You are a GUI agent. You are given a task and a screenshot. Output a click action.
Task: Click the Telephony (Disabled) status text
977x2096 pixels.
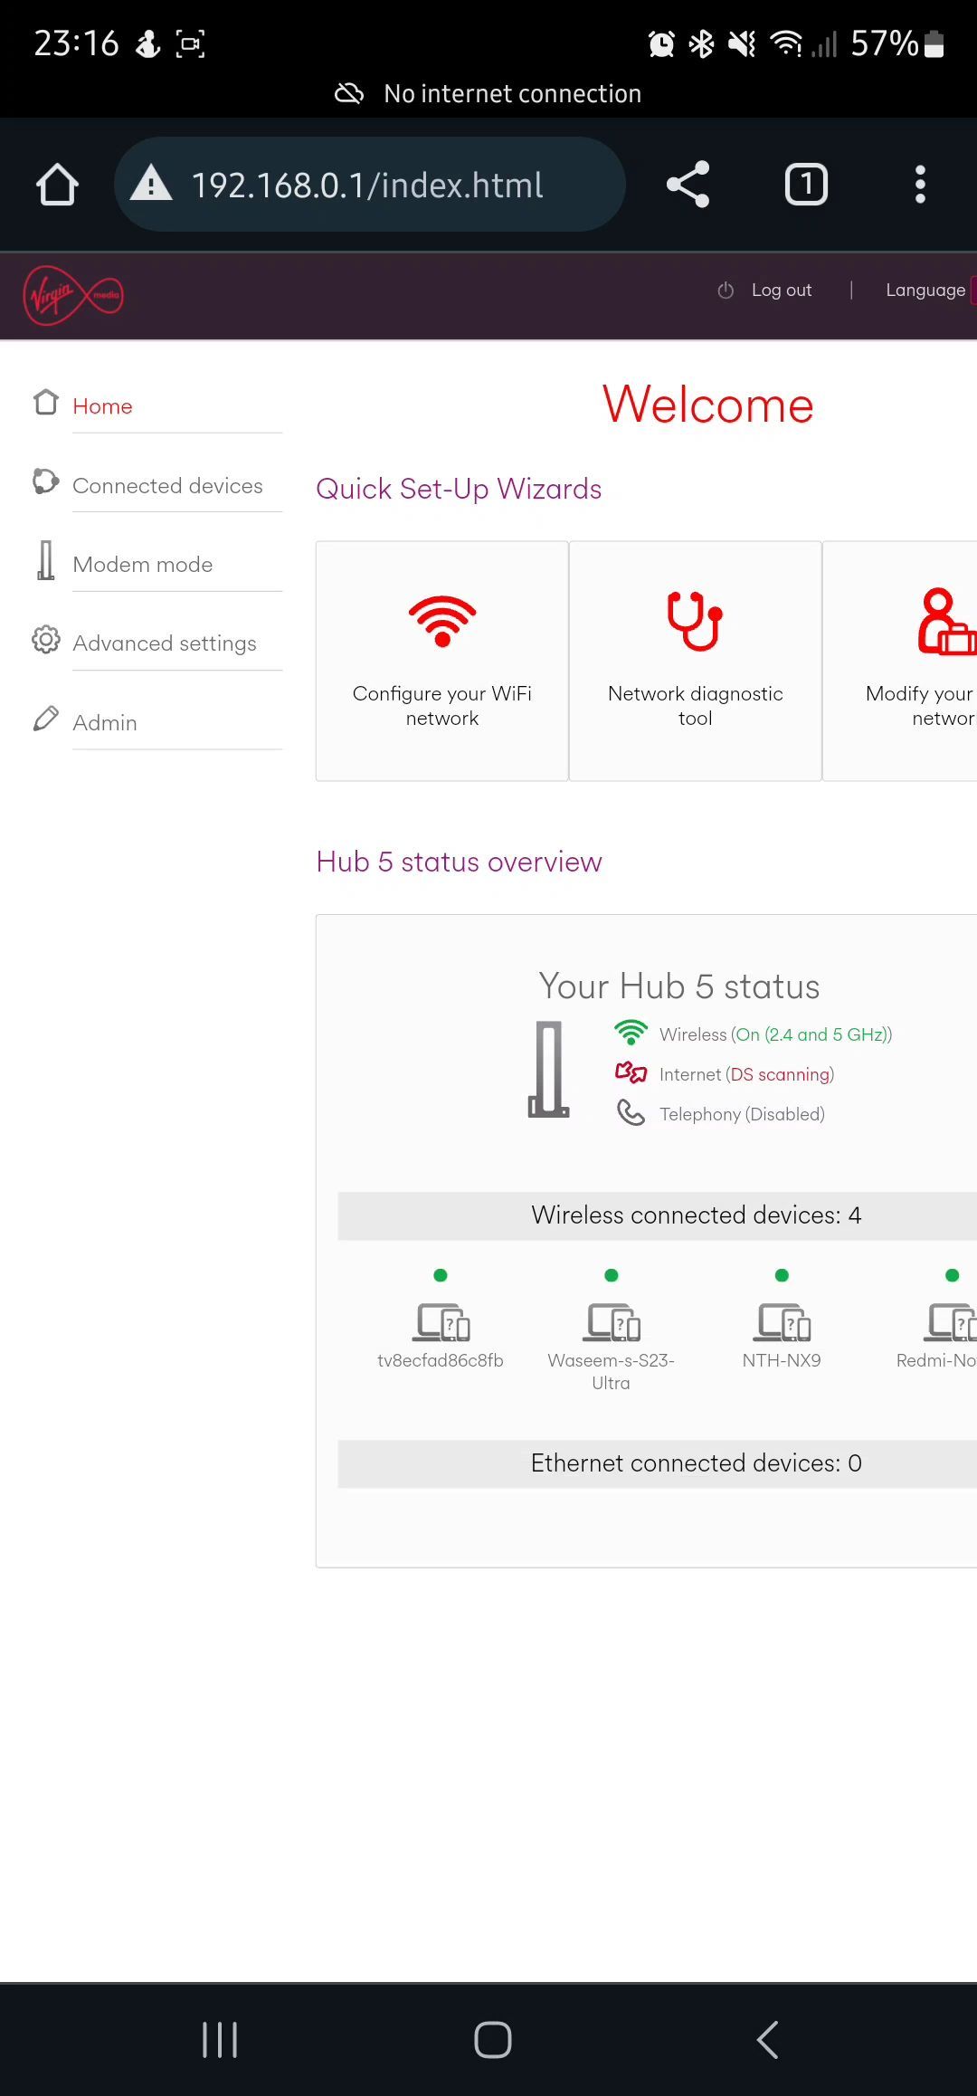[x=742, y=1114]
